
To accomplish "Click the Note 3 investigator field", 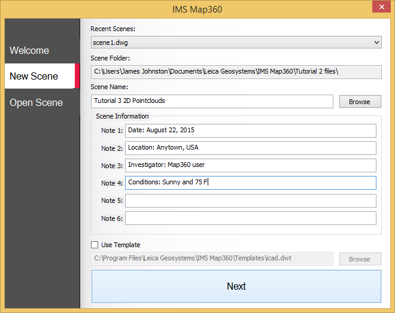I will pos(251,165).
